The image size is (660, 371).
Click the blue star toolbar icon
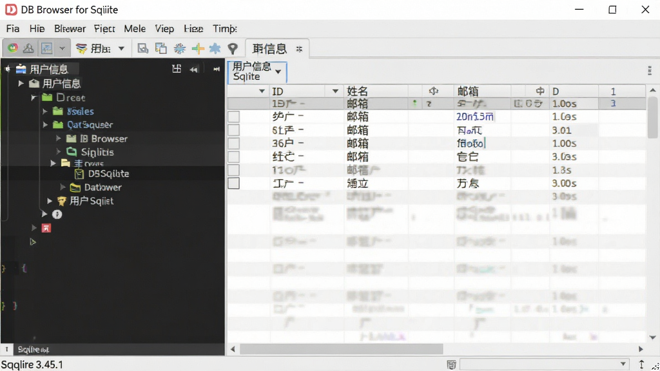[x=215, y=48]
